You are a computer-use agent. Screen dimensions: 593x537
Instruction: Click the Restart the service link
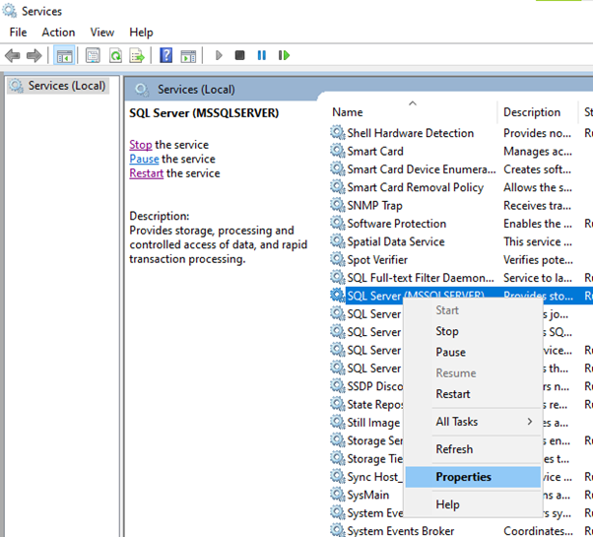(x=147, y=173)
